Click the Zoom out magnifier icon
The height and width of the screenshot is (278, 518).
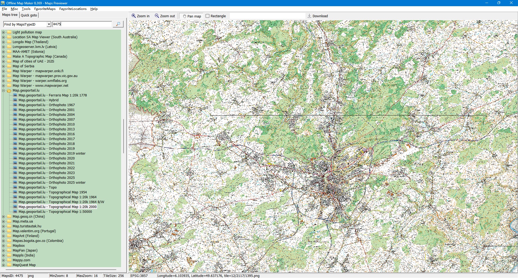click(157, 16)
